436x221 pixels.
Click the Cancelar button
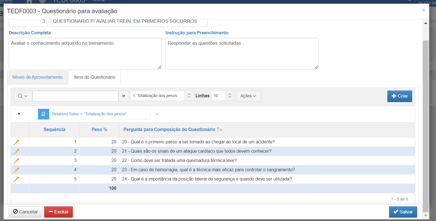click(26, 212)
